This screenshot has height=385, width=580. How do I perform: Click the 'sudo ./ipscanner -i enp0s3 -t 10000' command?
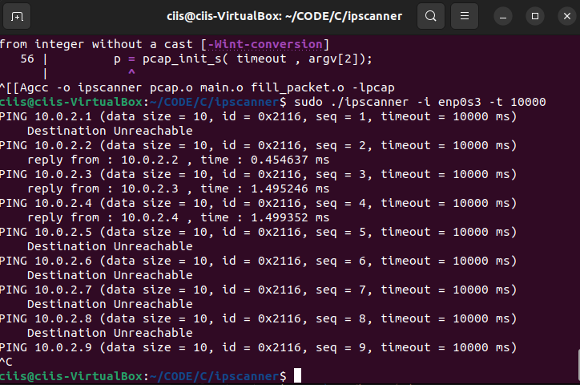(420, 102)
